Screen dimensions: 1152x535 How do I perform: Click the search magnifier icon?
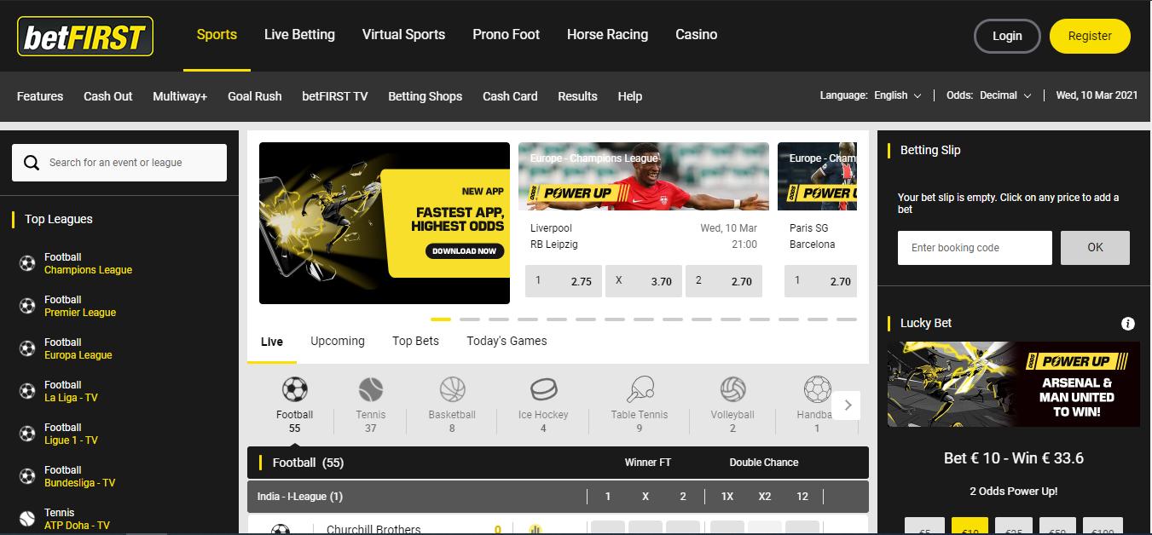[x=32, y=163]
